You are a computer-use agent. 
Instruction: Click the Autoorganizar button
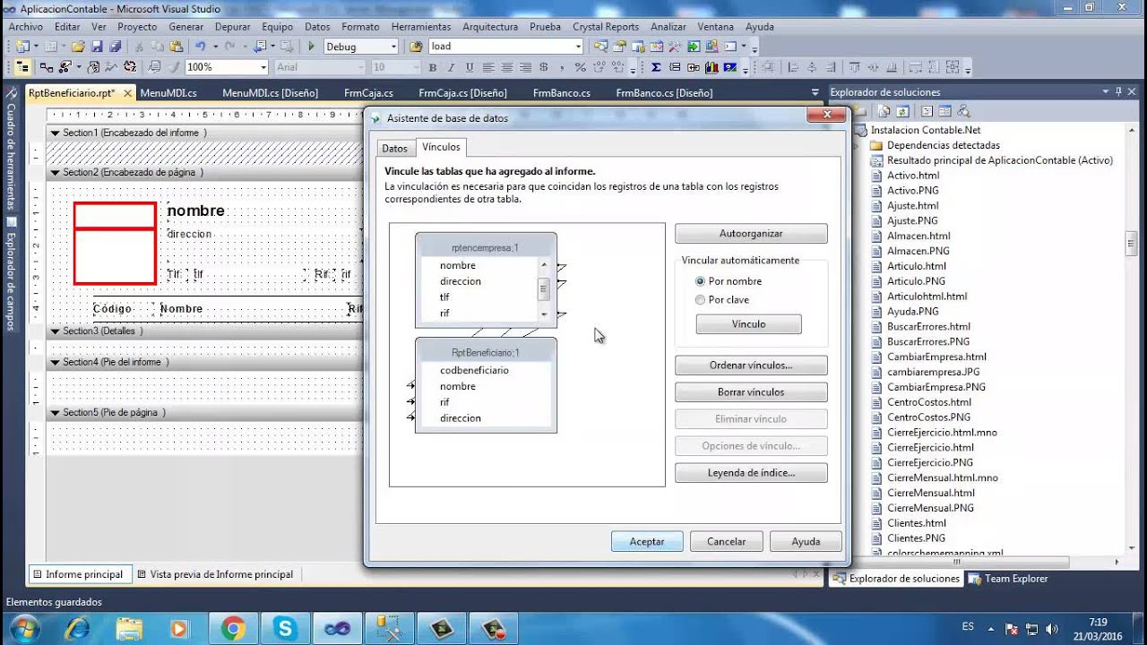tap(751, 233)
